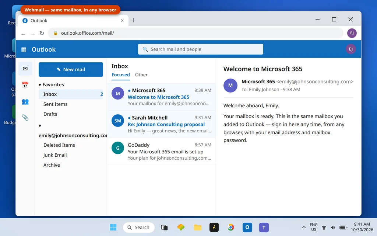Screen dimensions: 377x236
Task: Click the Inbox heading above message list
Action: click(x=120, y=66)
